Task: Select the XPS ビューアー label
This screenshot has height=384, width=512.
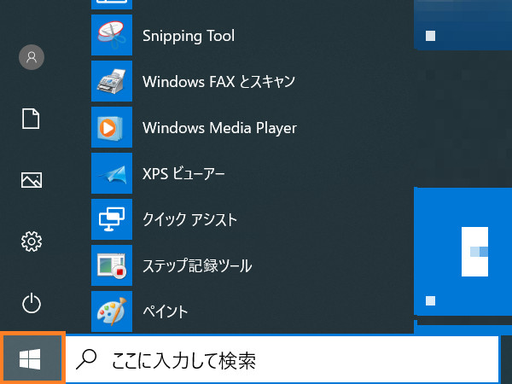Action: tap(183, 173)
